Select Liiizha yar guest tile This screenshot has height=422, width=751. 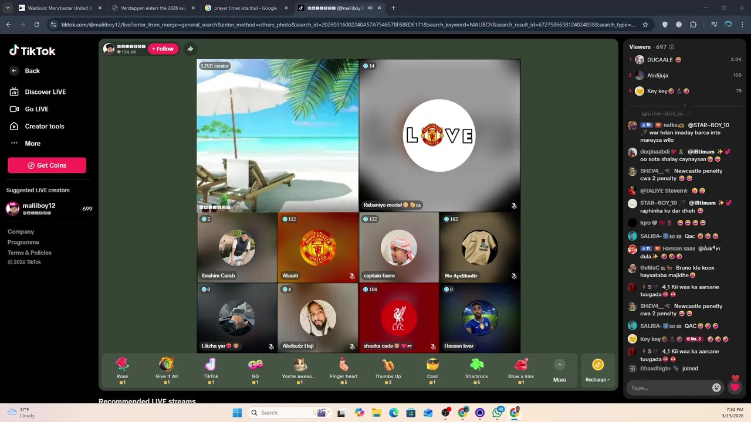pyautogui.click(x=237, y=318)
